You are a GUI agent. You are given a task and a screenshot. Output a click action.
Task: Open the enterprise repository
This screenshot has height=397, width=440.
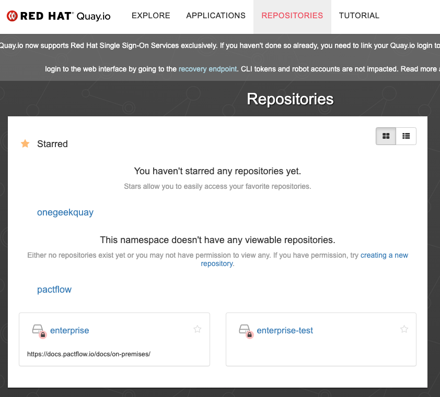[70, 330]
